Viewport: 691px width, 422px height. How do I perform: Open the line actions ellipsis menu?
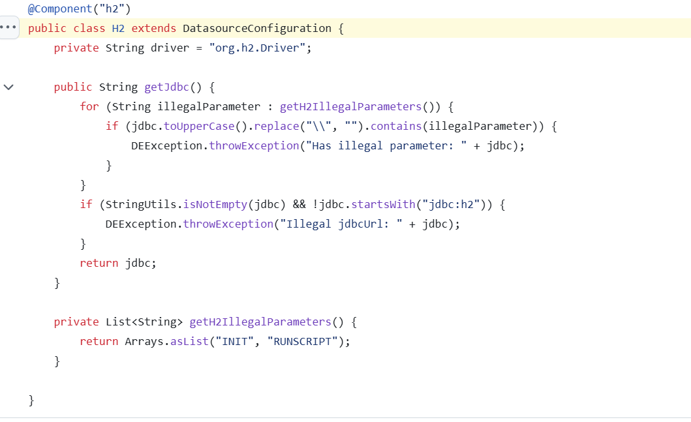click(x=9, y=28)
